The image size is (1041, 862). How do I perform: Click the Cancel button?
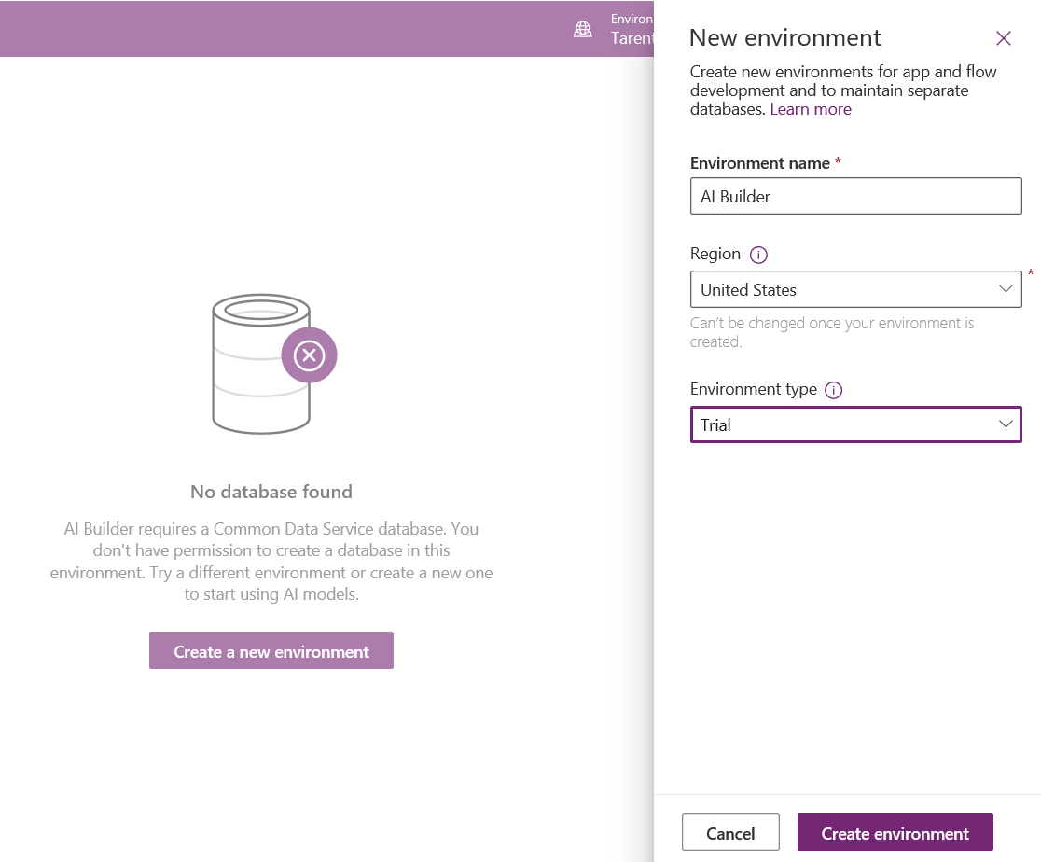[730, 832]
